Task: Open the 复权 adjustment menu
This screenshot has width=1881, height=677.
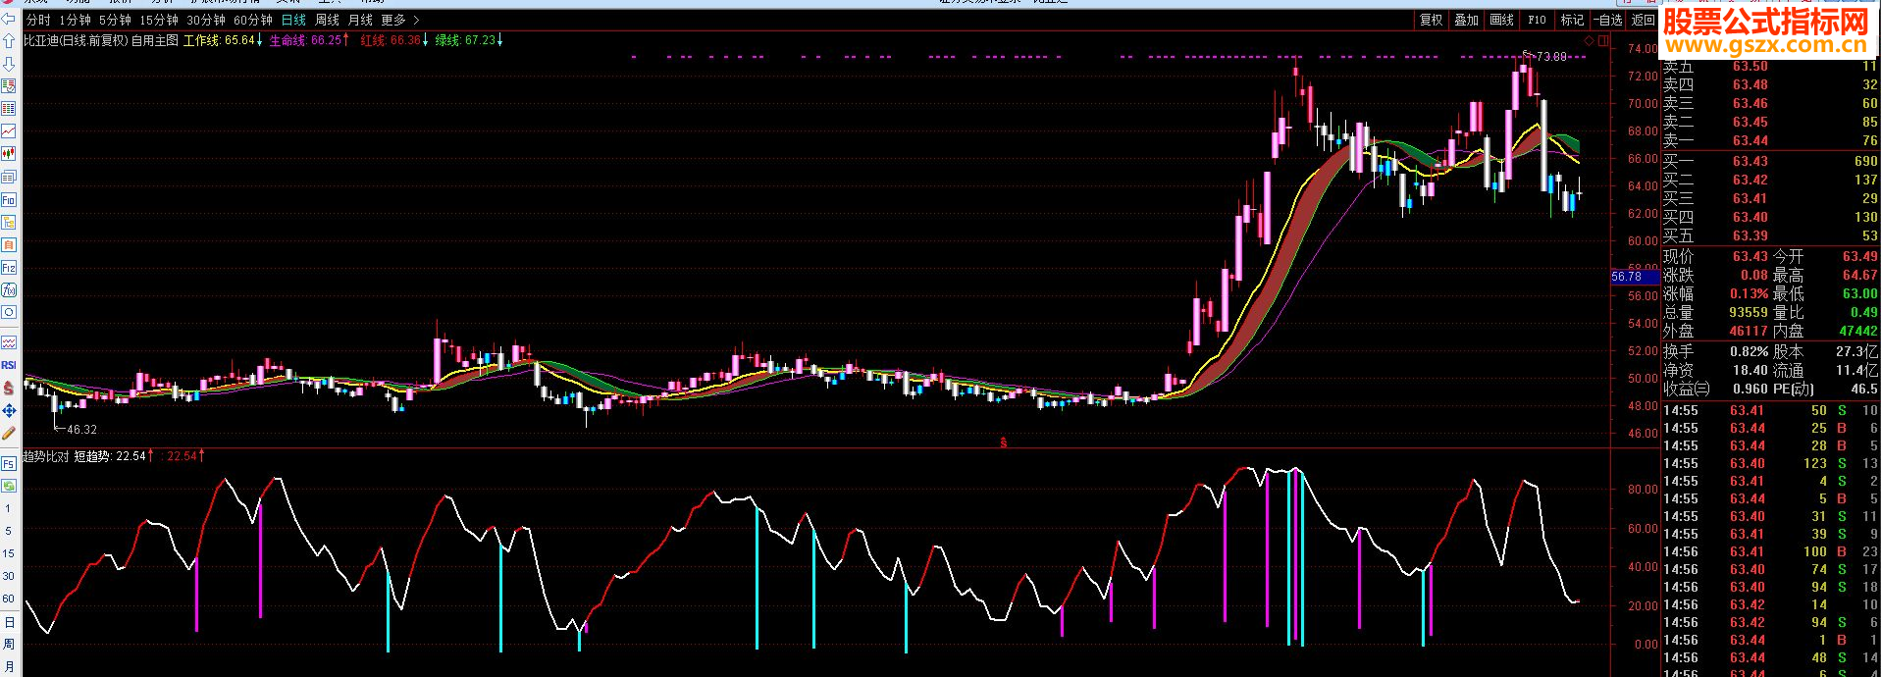Action: 1432,20
